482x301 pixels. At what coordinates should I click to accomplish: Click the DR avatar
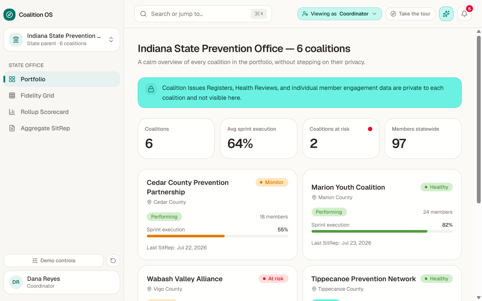click(x=16, y=282)
